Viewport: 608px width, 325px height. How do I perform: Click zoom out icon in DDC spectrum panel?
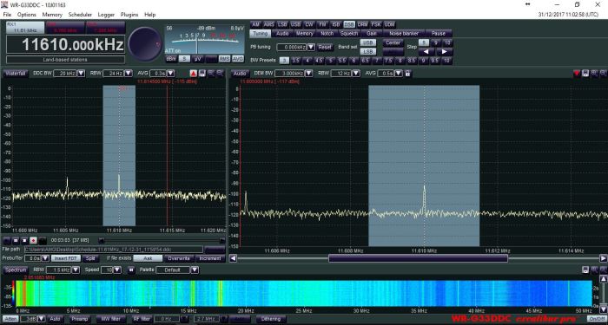point(220,74)
